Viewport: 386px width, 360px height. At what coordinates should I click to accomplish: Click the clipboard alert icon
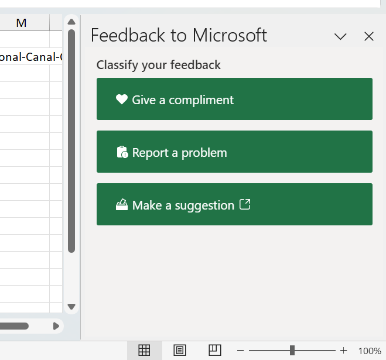(x=122, y=152)
